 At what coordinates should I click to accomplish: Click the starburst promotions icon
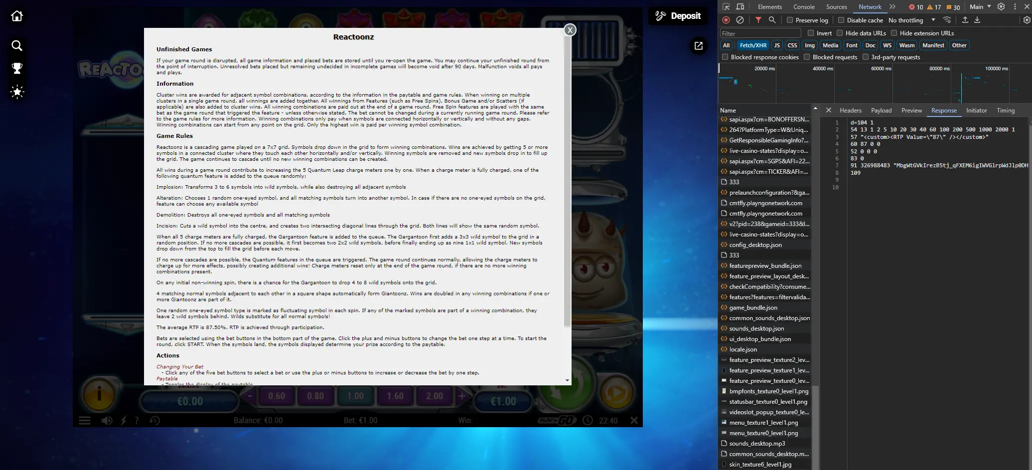tap(17, 92)
